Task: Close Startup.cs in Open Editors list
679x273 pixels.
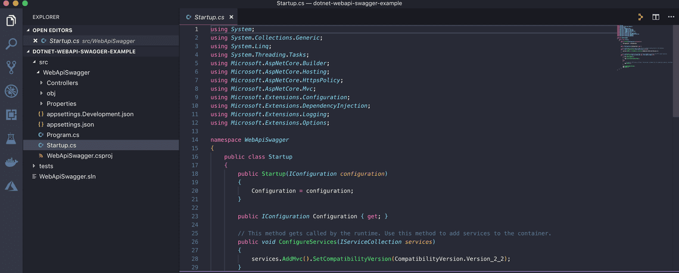Action: click(x=36, y=41)
